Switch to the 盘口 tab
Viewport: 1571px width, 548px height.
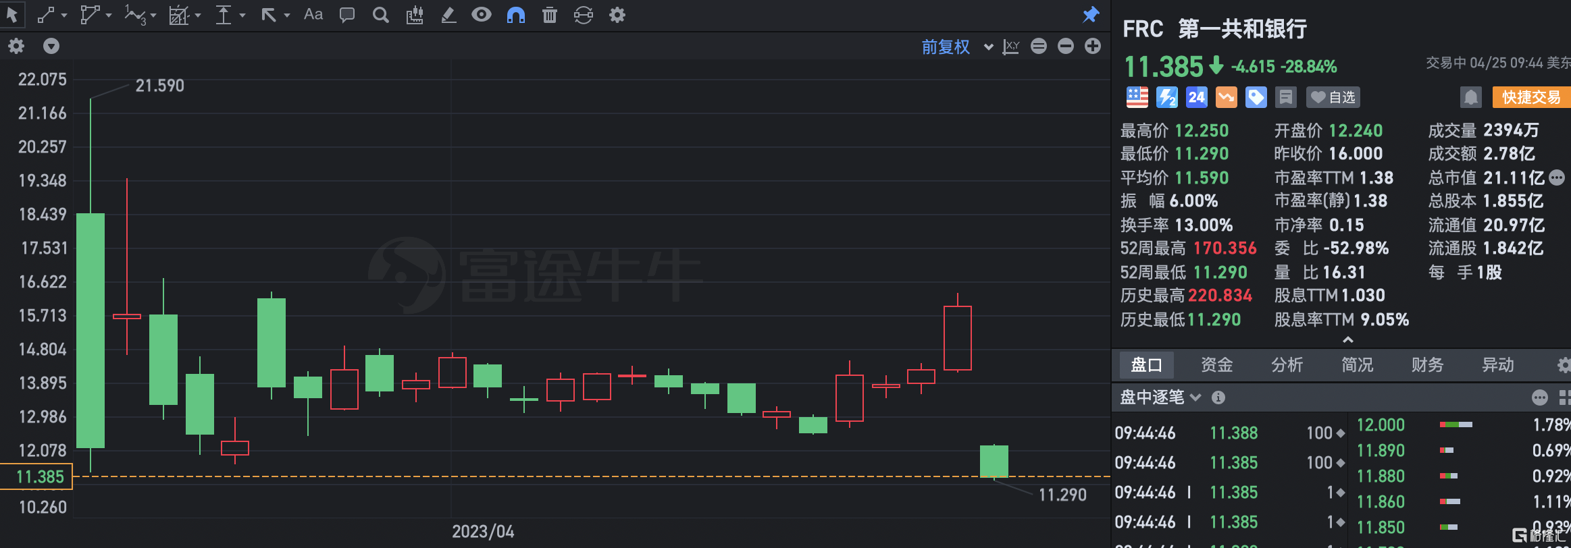coord(1147,365)
